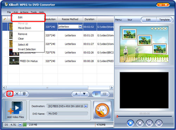Select the FRED On Hiatus row name
Screen dimensions: 176x130
[29, 61]
